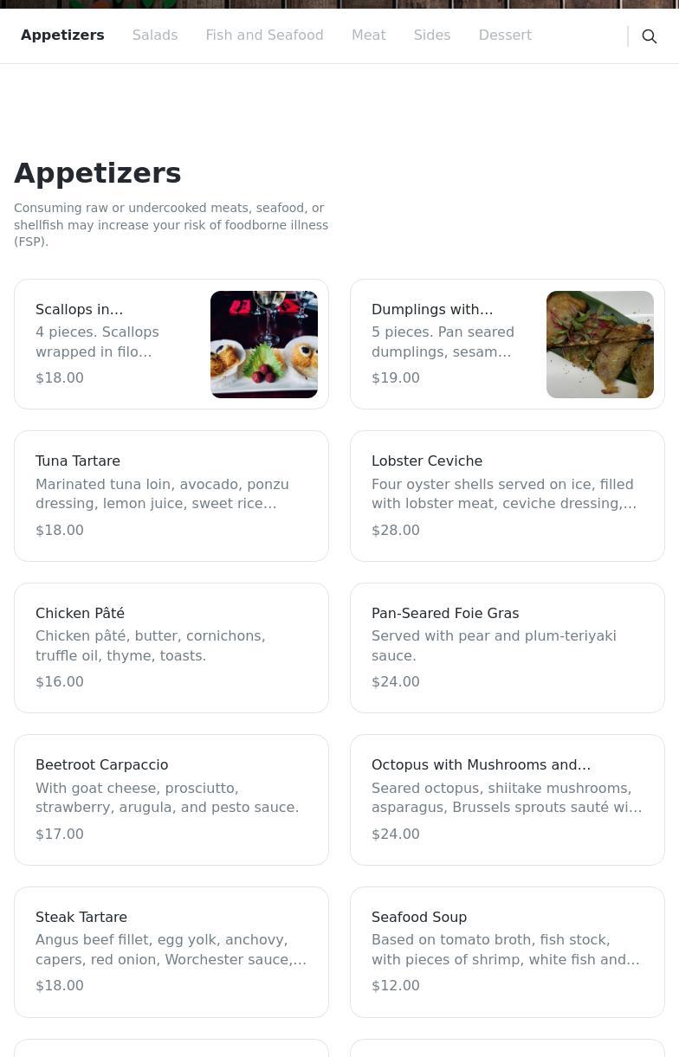Select the Appetizers tab
The image size is (679, 1057).
[x=62, y=35]
